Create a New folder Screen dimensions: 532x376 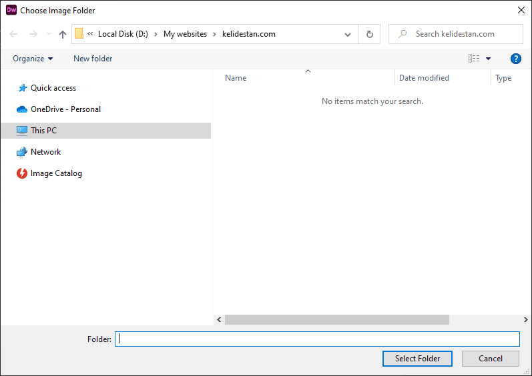click(93, 59)
